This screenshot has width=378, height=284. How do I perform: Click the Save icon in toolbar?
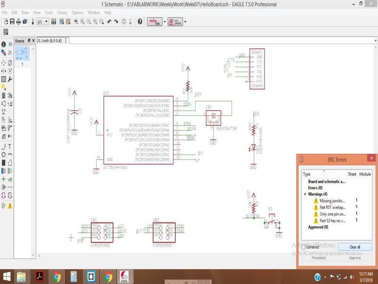coord(12,21)
